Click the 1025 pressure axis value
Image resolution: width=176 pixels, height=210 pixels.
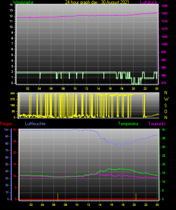pos(164,6)
